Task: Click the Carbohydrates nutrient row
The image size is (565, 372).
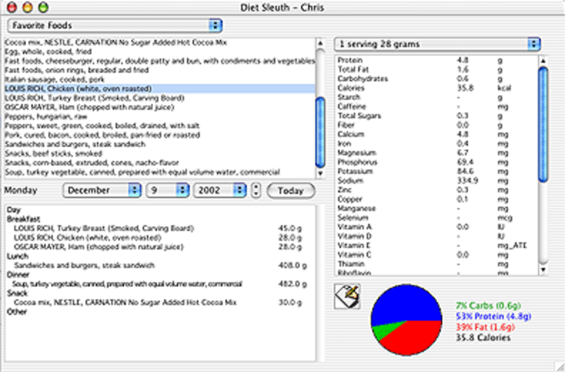Action: click(437, 79)
